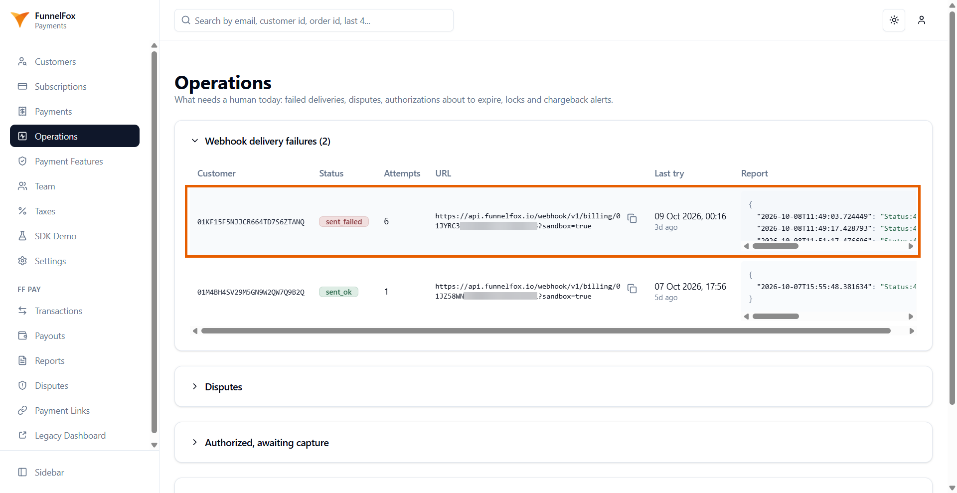Click the '07 Oct 2026, 17:56' timestamp
The height and width of the screenshot is (493, 957).
[x=690, y=287]
